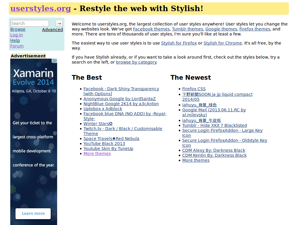Open Tumblr themes link
This screenshot has height=225, width=300.
[187, 29]
